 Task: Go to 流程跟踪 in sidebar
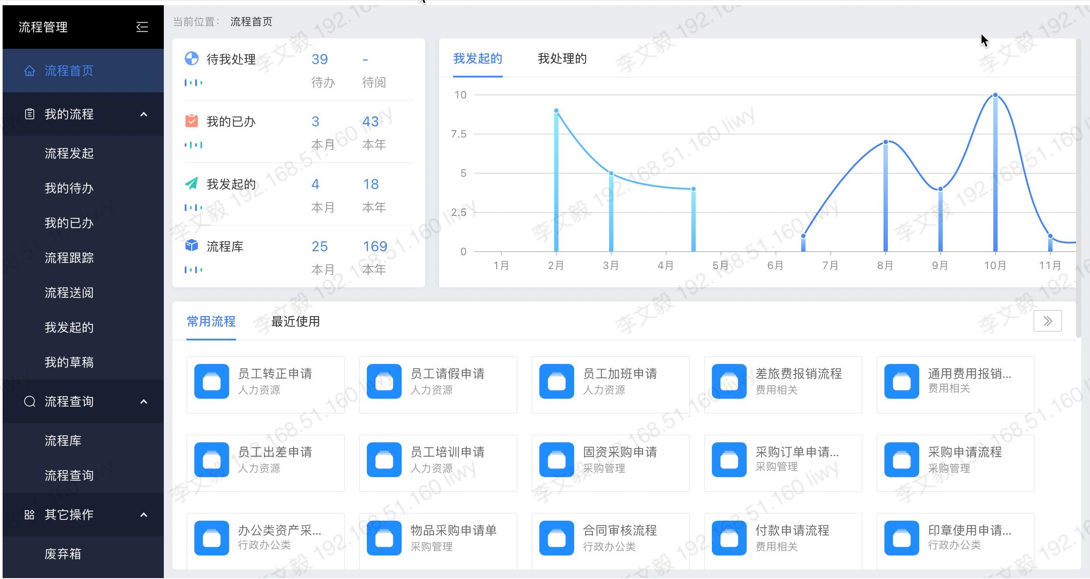83,258
